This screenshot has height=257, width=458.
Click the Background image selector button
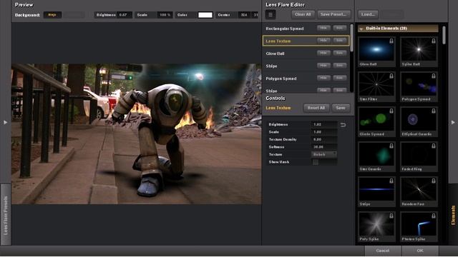(52, 15)
